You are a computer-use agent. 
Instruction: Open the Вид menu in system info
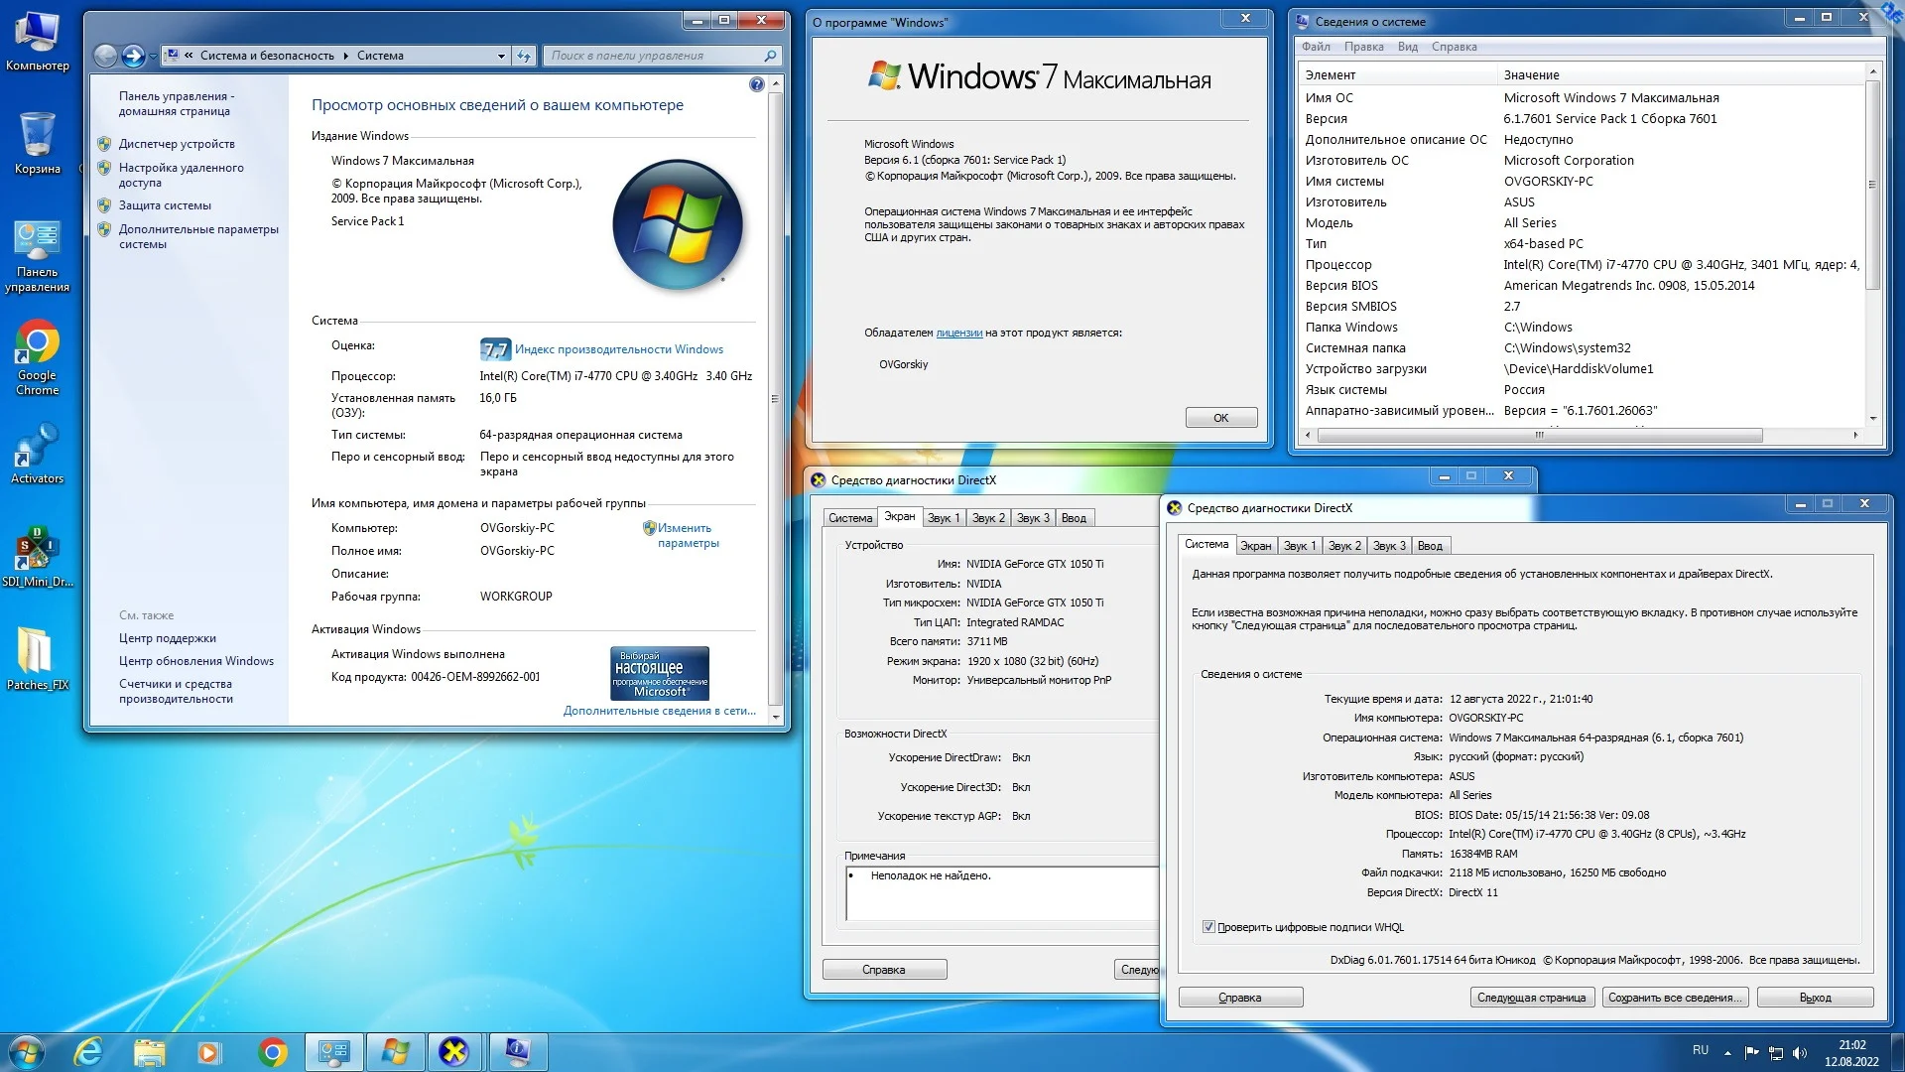pyautogui.click(x=1407, y=47)
